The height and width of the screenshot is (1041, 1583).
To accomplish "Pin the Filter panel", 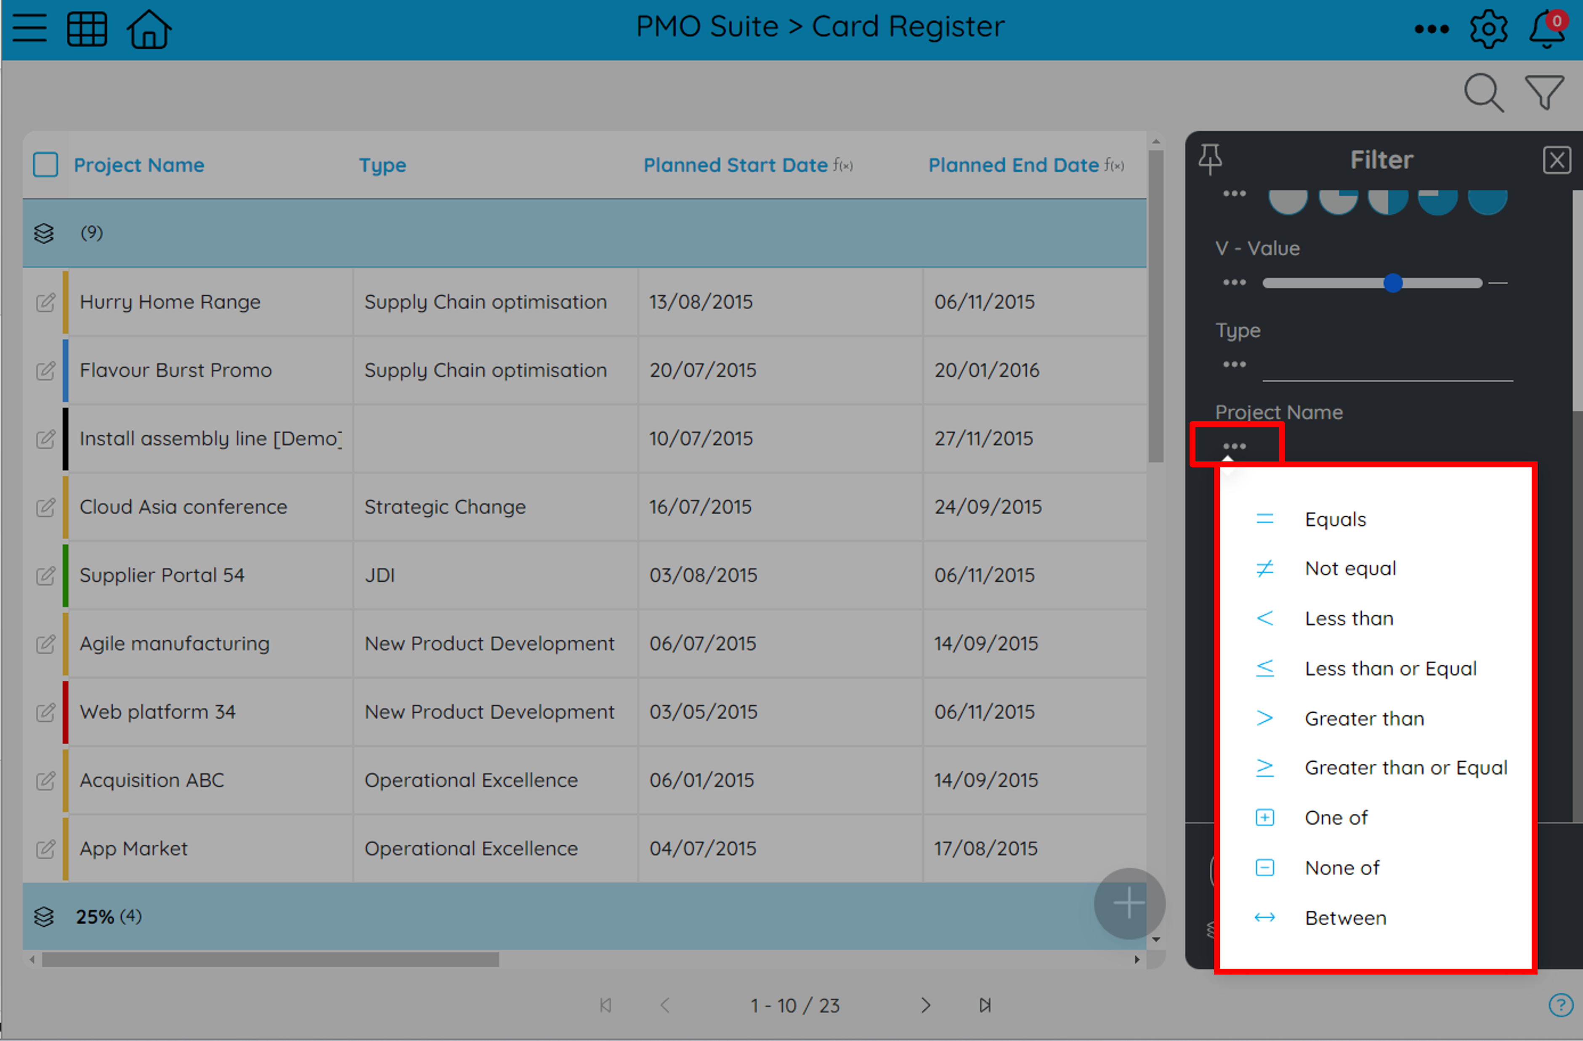I will click(x=1210, y=159).
